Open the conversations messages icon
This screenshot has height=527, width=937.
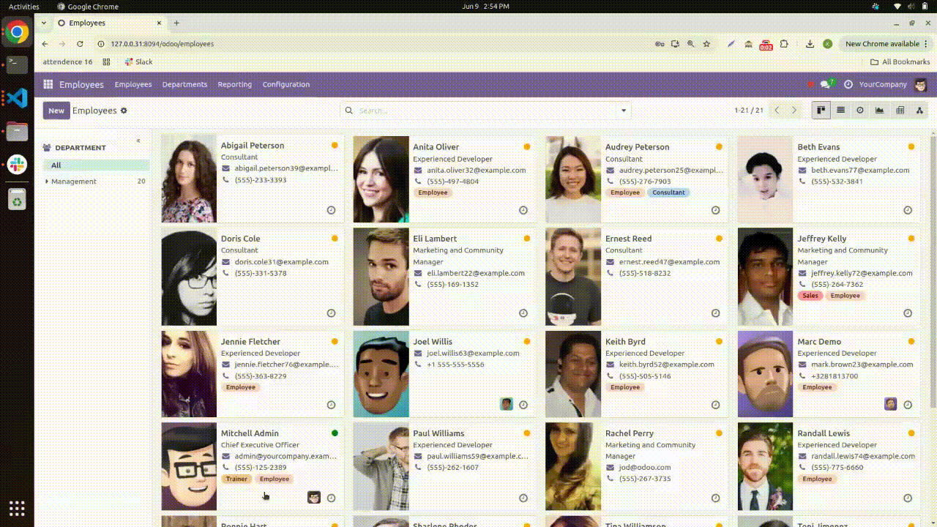826,84
